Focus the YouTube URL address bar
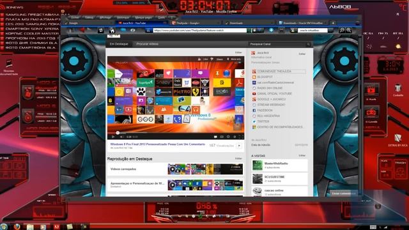Screen dimensions: 409x230 click(x=199, y=31)
